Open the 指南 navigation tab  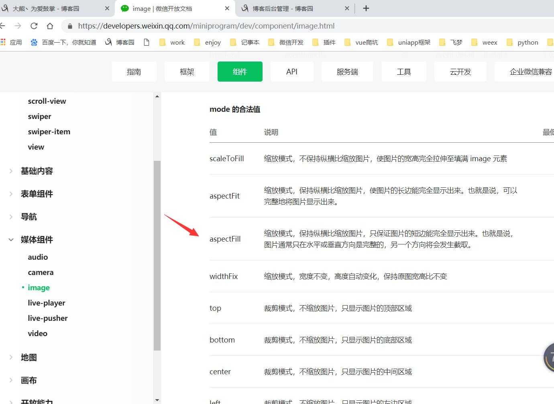click(134, 72)
